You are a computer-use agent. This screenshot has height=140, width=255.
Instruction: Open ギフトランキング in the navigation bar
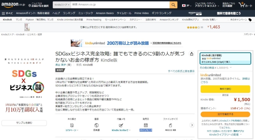[x=161, y=13]
